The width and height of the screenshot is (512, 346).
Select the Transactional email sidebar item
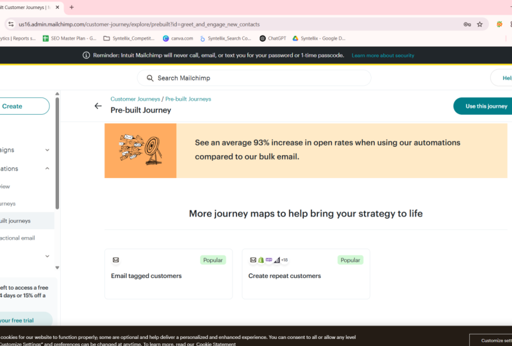pyautogui.click(x=17, y=238)
